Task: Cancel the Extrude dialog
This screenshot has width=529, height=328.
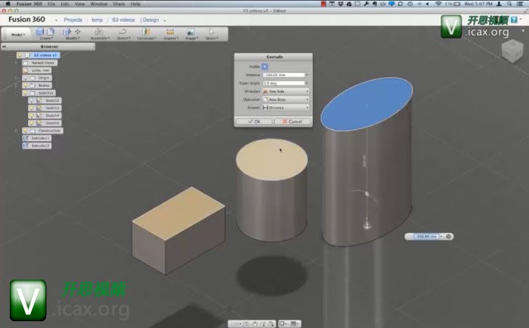Action: [x=291, y=121]
